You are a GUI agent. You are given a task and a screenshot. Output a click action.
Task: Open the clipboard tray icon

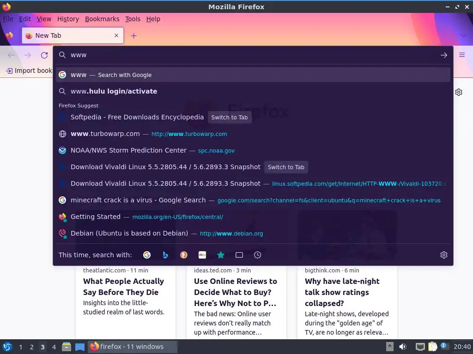pyautogui.click(x=432, y=347)
